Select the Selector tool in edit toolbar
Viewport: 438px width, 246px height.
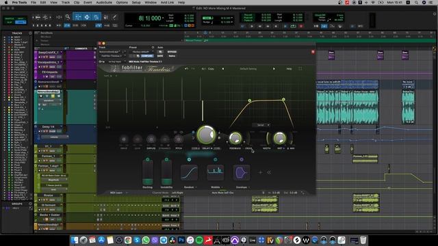point(87,17)
